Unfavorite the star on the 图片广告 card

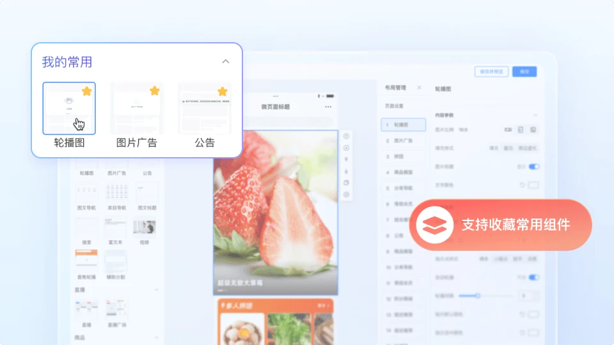[x=155, y=91]
